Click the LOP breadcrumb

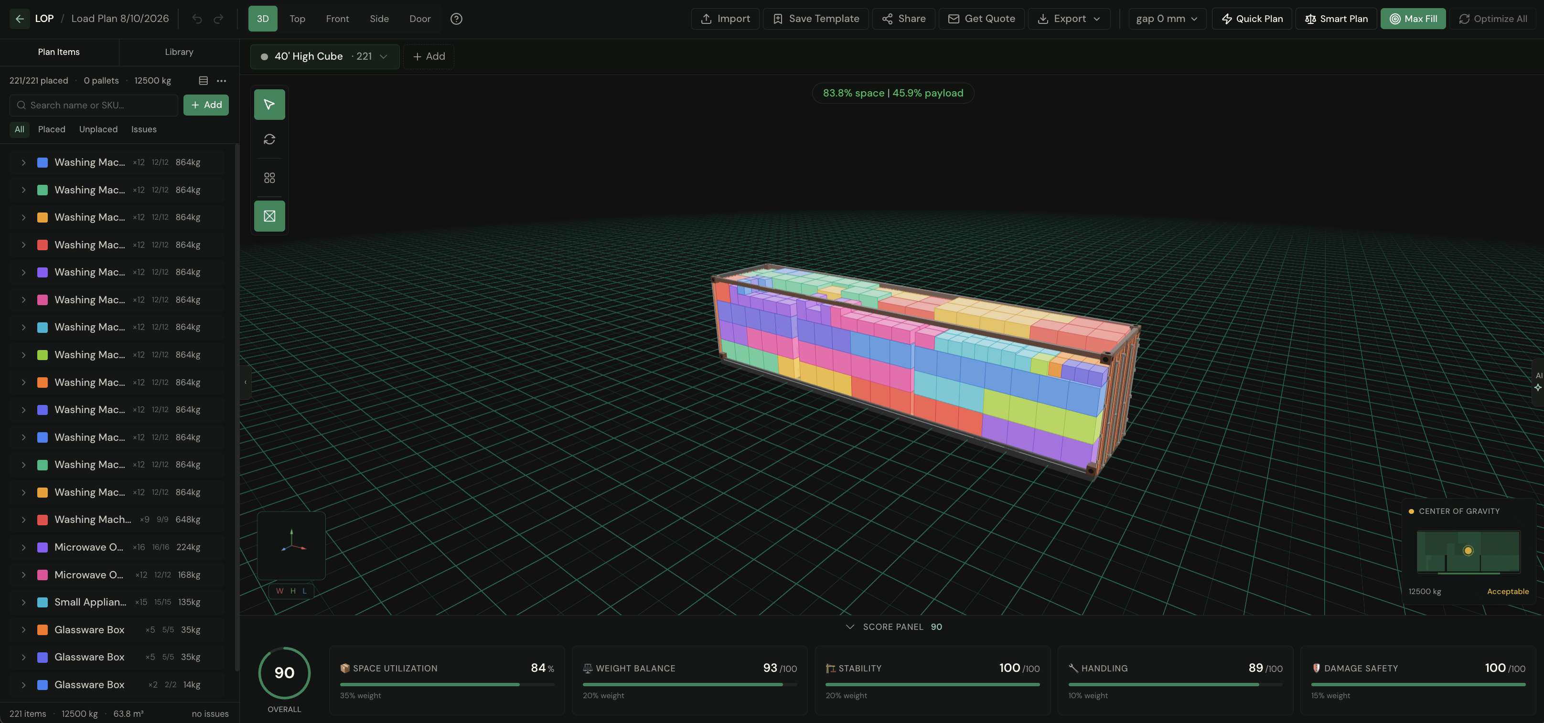point(44,19)
